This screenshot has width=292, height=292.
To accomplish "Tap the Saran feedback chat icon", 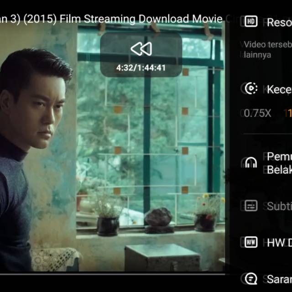I will coord(251,279).
